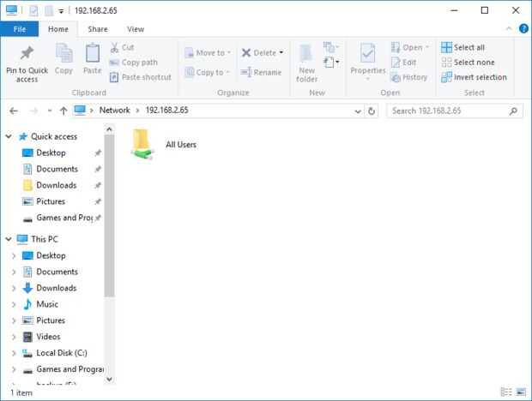Open Help via blue question icon

(524, 29)
